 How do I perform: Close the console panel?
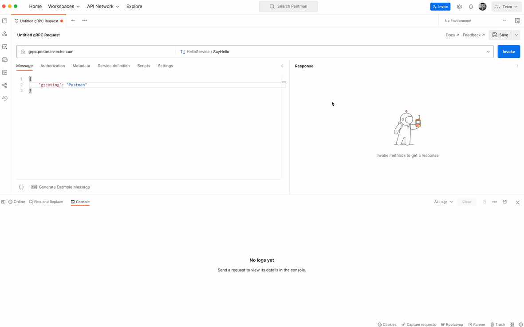[517, 202]
